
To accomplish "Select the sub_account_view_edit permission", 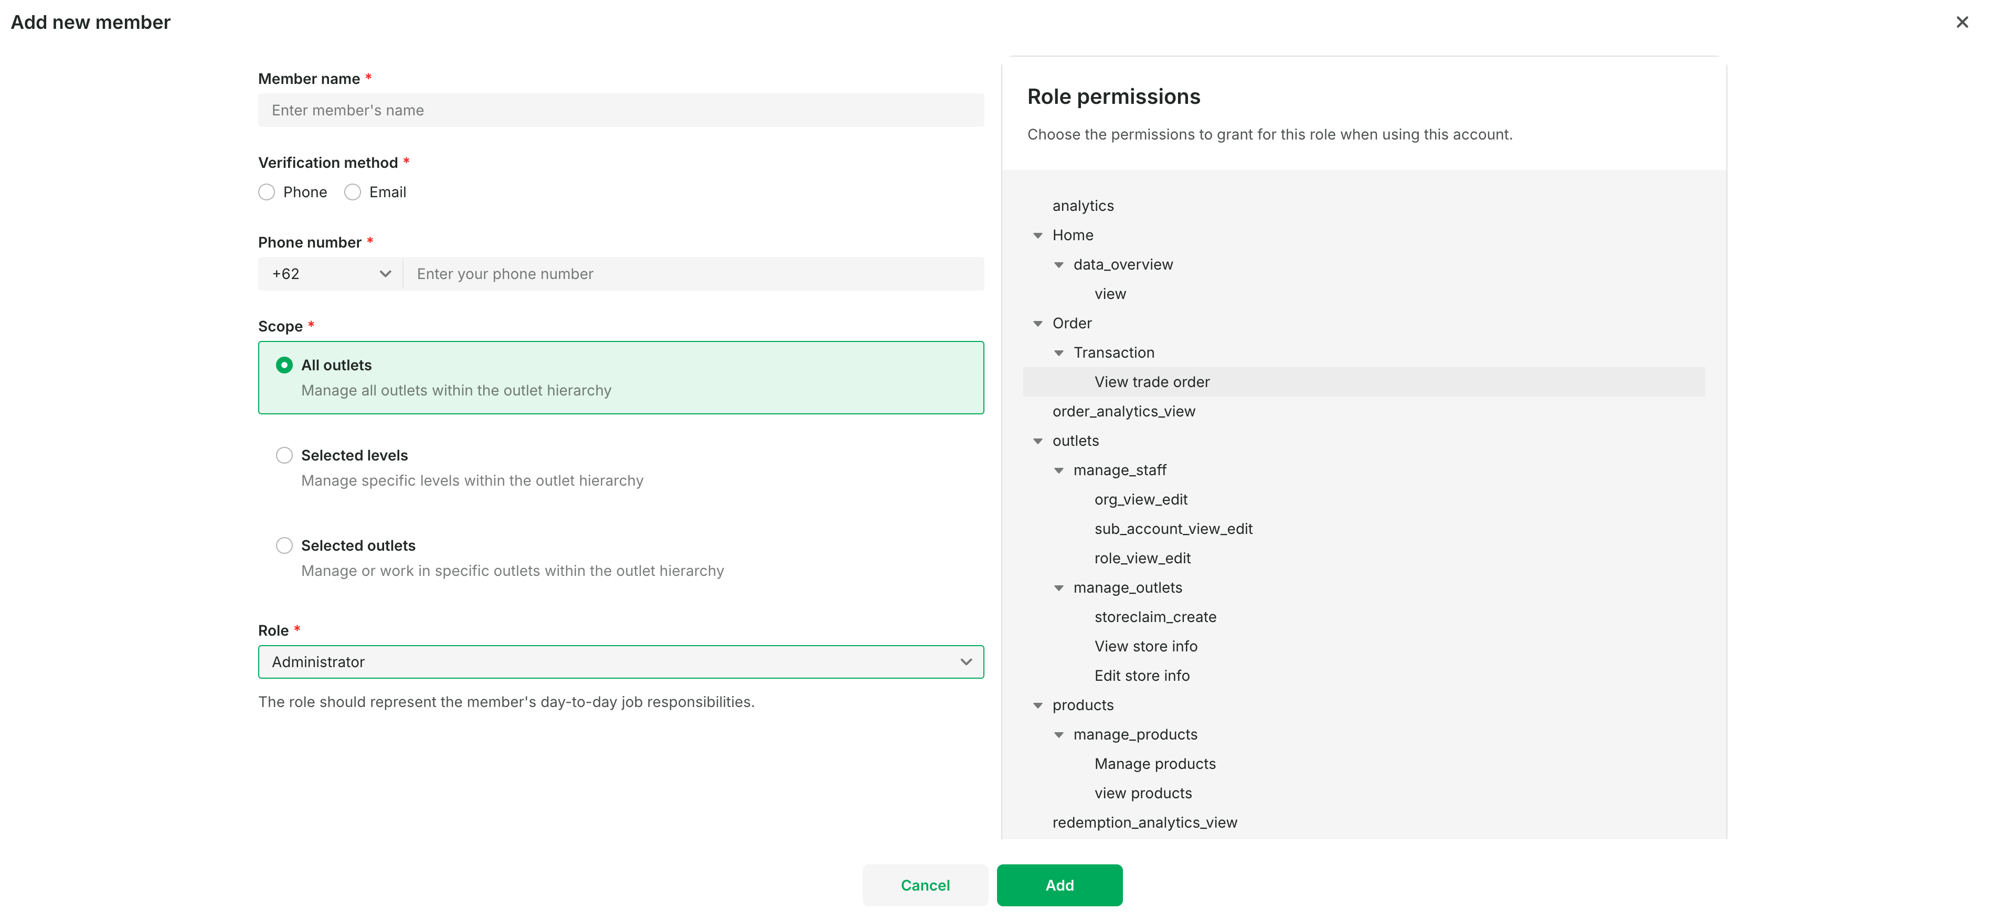I will 1173,529.
